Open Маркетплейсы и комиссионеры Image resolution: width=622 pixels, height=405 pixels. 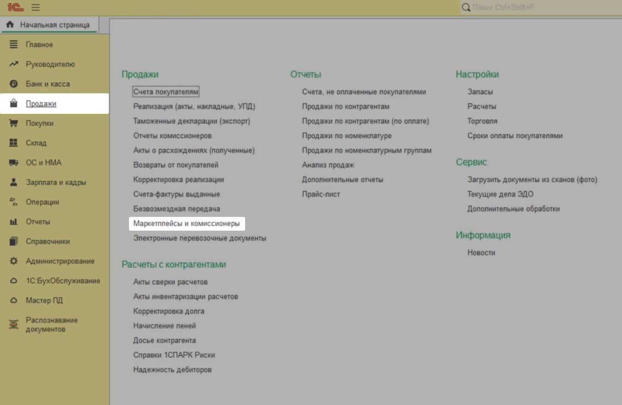[x=187, y=224]
